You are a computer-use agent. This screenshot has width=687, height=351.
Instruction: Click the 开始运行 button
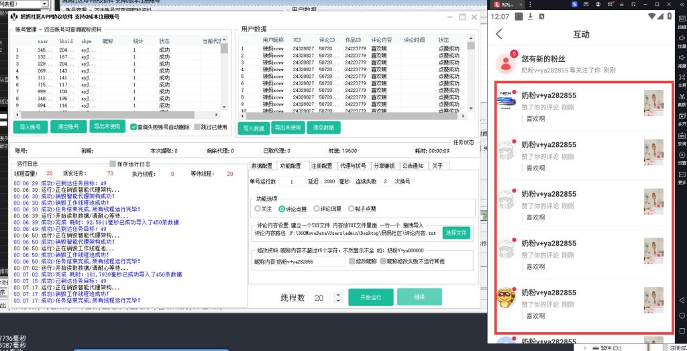(370, 297)
